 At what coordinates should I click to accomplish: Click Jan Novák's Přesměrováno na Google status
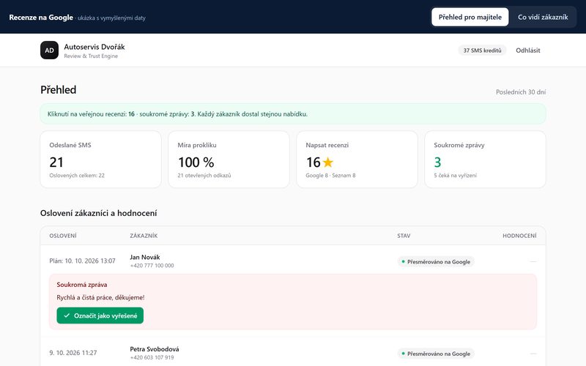tap(436, 262)
